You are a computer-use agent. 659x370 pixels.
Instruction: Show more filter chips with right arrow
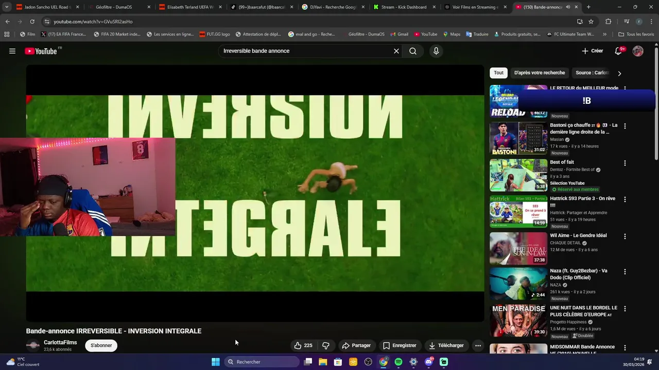(619, 73)
